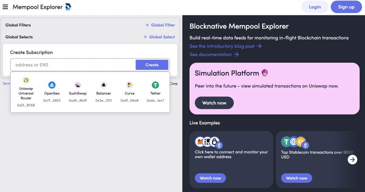Click the Balancer label
Viewport: 365px width, 192px height.
pyautogui.click(x=104, y=93)
